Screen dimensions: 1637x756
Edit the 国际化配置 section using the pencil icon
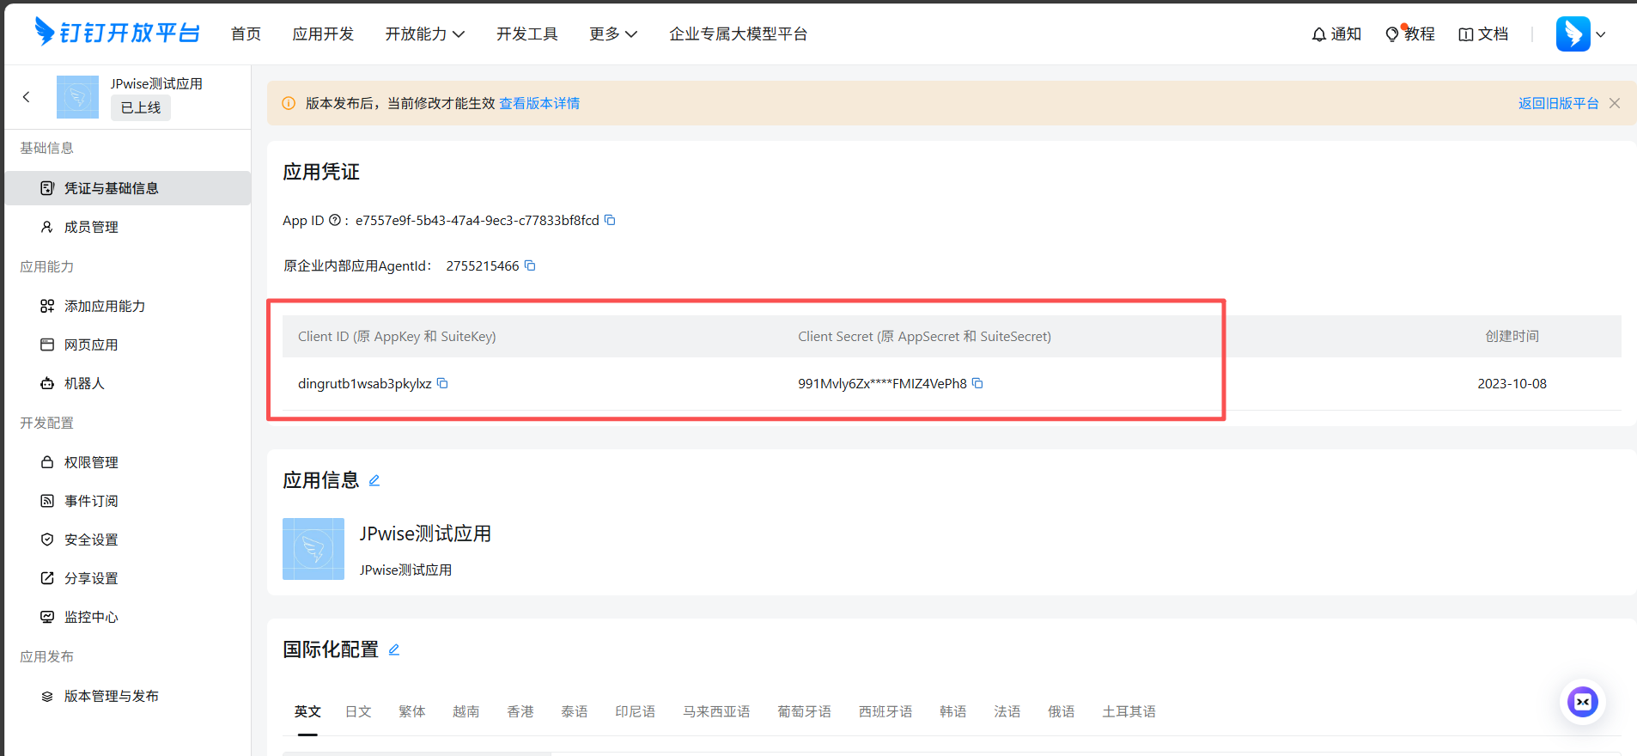(x=394, y=649)
